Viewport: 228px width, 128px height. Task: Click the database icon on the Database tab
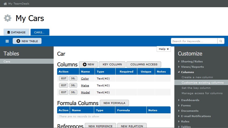pyautogui.click(x=9, y=32)
